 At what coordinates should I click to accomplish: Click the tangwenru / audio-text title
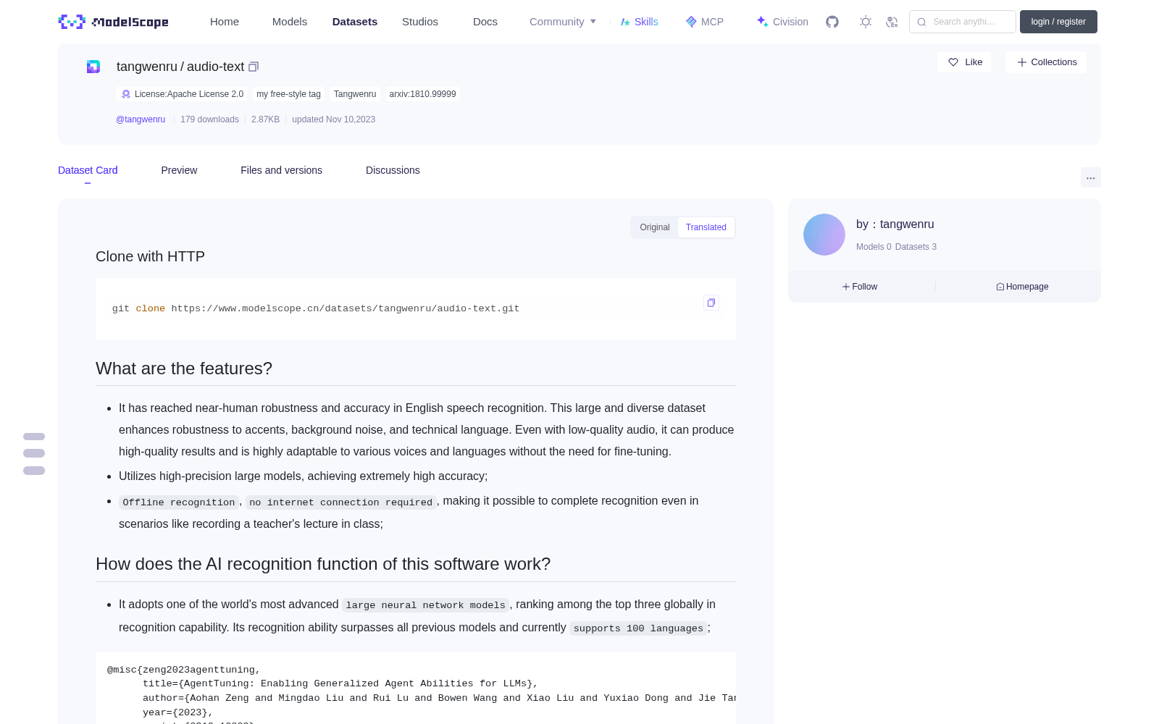[180, 67]
